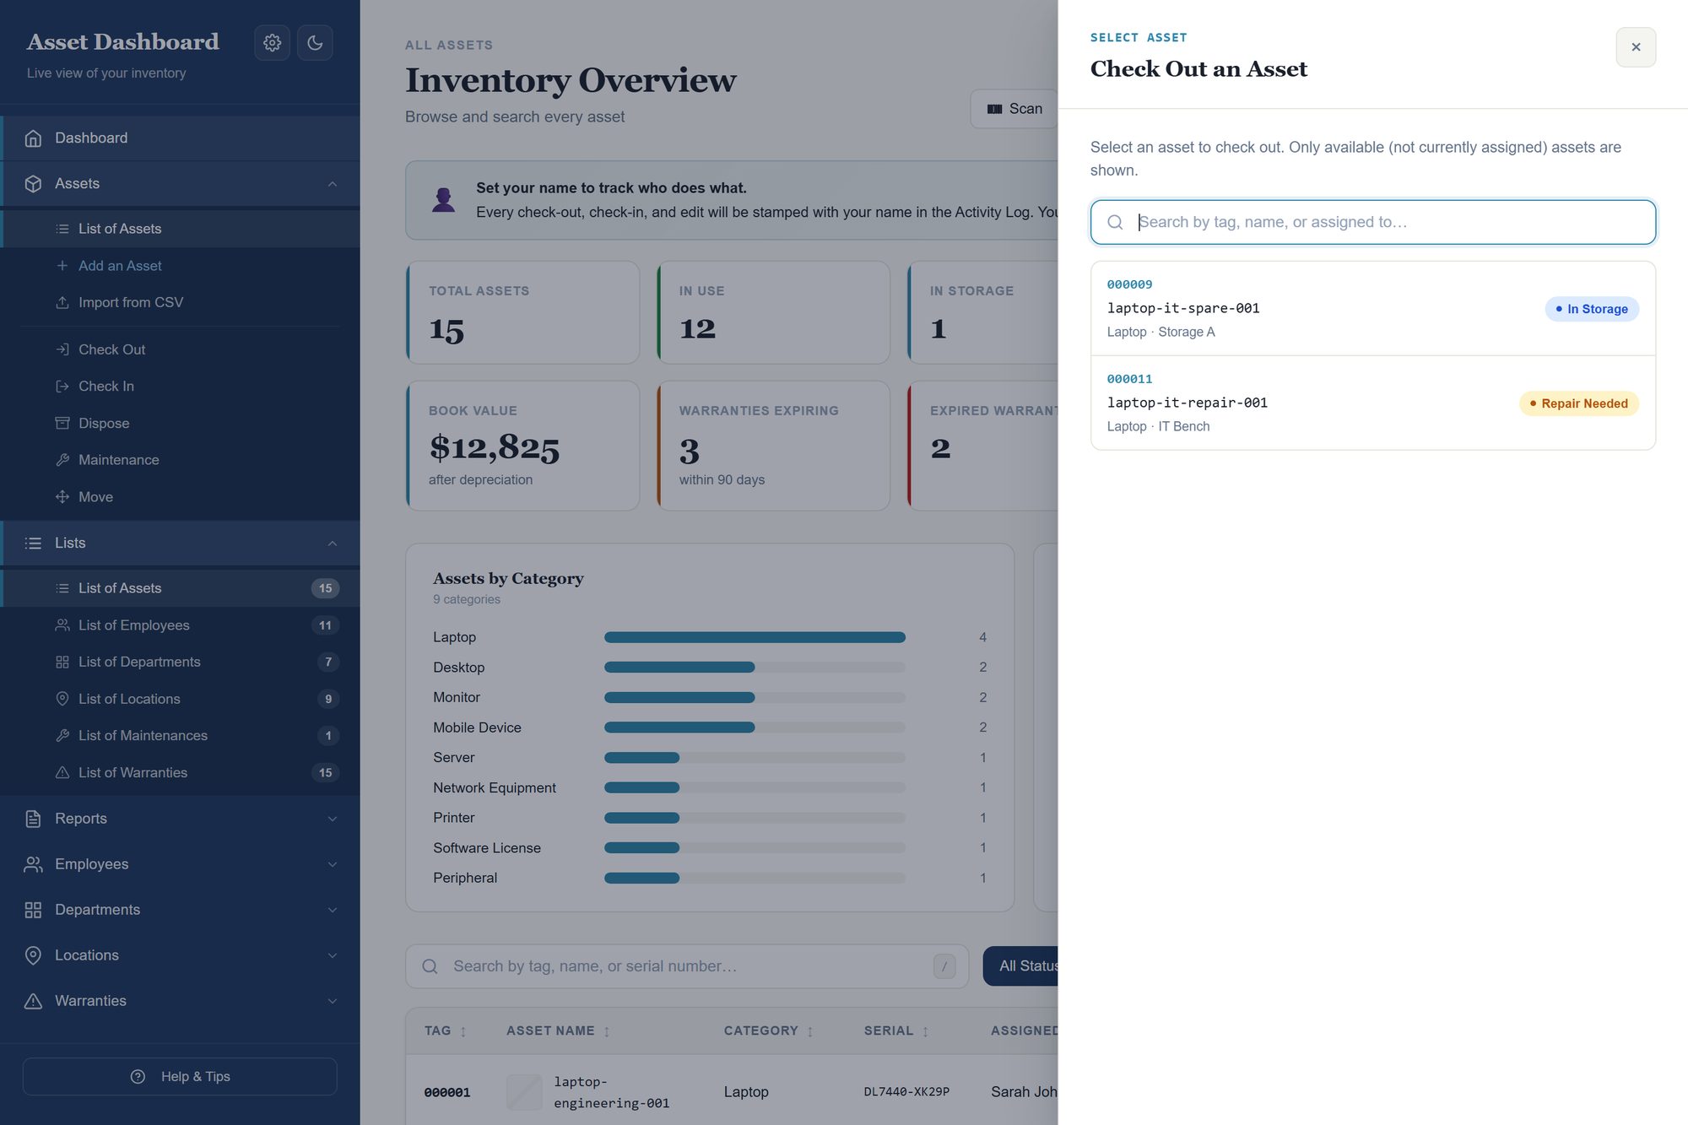Toggle dark mode moon icon
This screenshot has width=1688, height=1125.
click(315, 43)
